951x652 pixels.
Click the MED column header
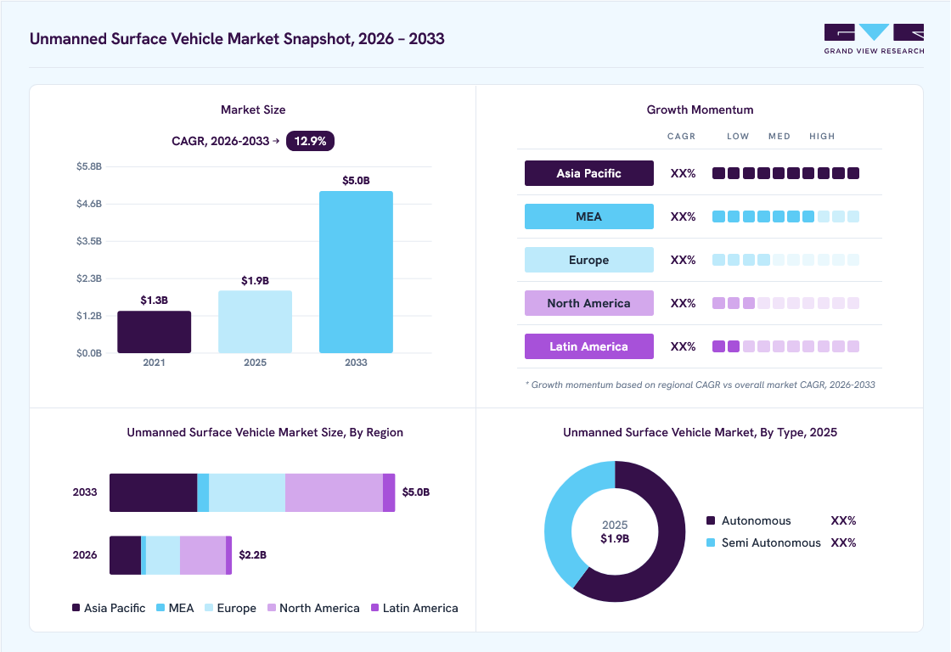pyautogui.click(x=779, y=137)
